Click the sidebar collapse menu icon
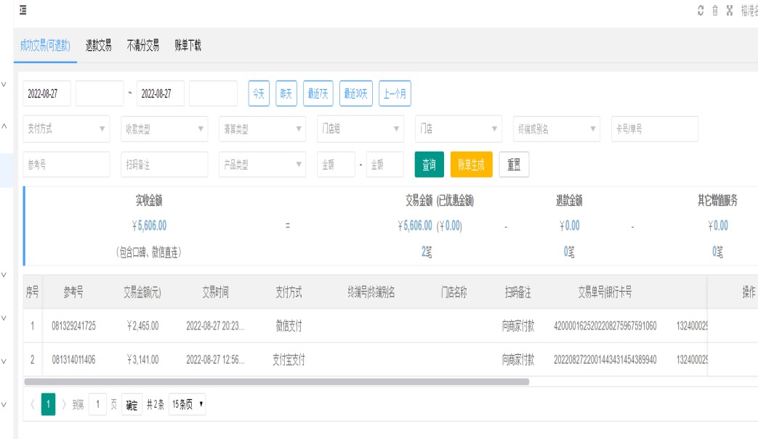Viewport: 758px width, 439px height. click(x=23, y=10)
